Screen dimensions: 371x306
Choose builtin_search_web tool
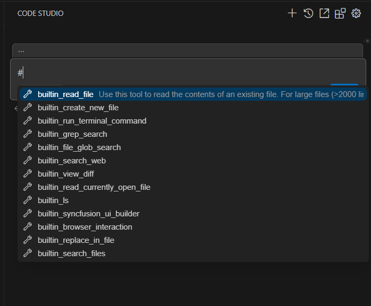point(72,161)
